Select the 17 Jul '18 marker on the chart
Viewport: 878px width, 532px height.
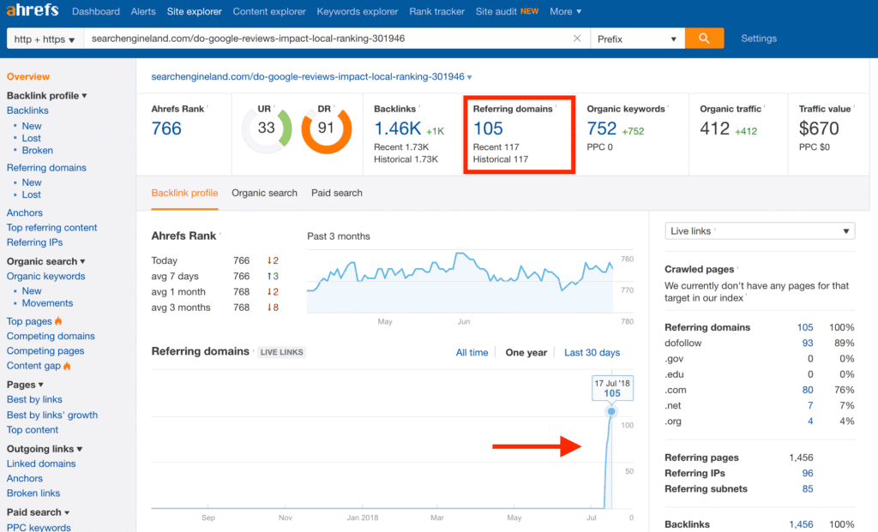[610, 410]
